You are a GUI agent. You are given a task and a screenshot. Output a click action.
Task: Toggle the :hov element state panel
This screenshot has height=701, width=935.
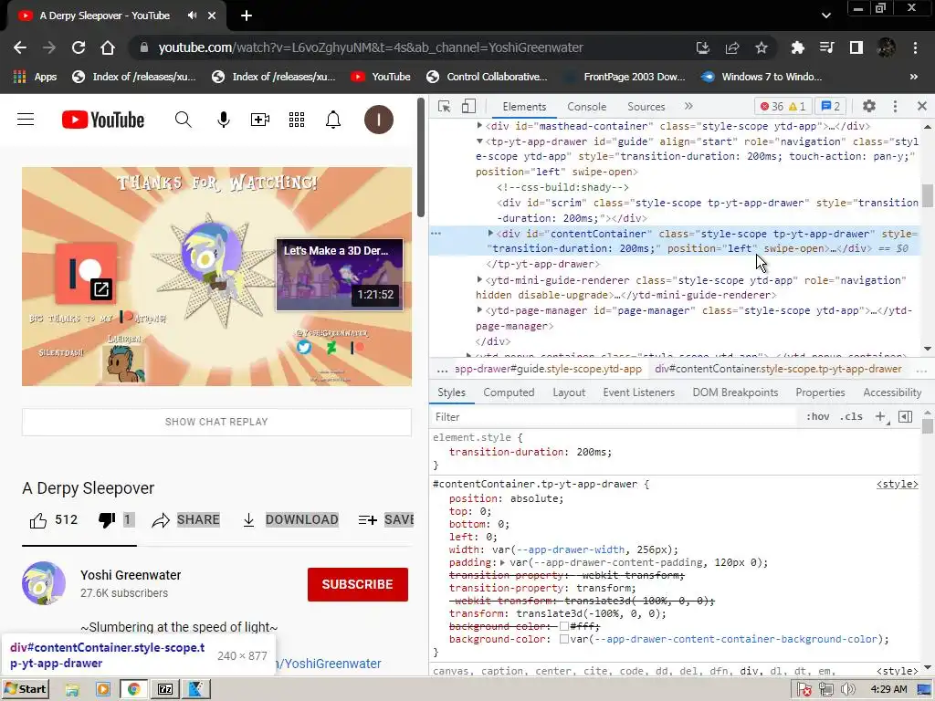coord(817,416)
